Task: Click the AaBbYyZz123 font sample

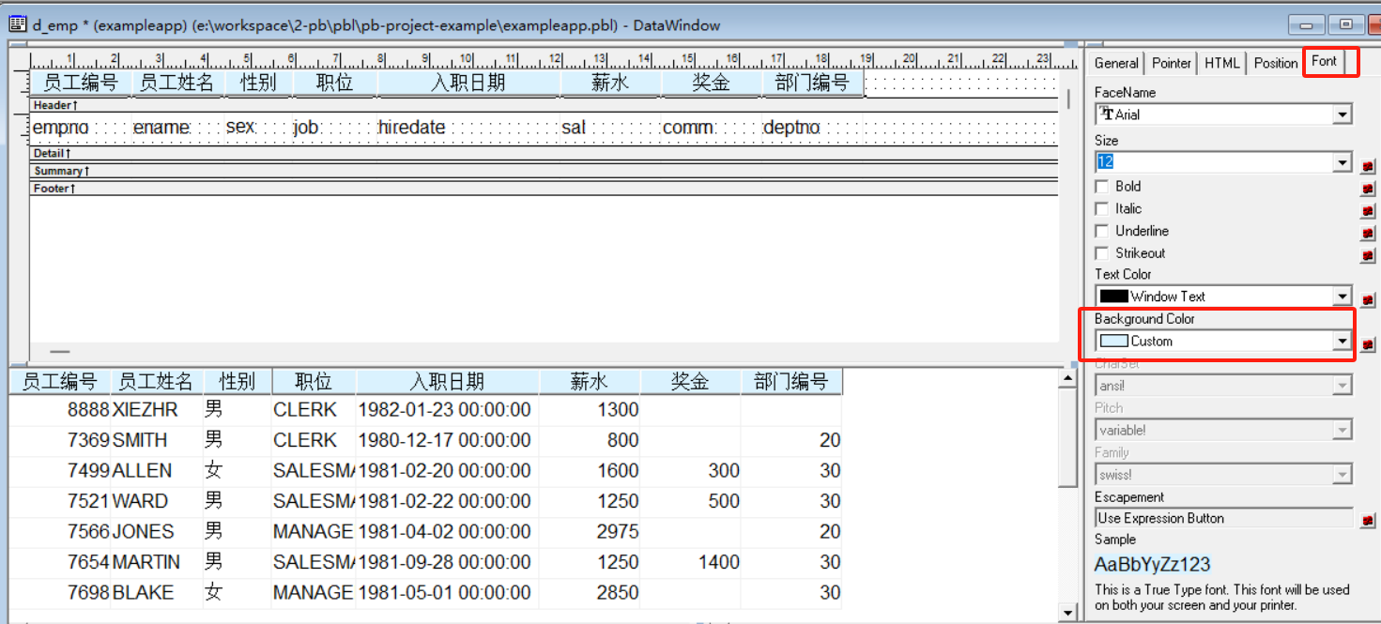Action: (x=1152, y=565)
